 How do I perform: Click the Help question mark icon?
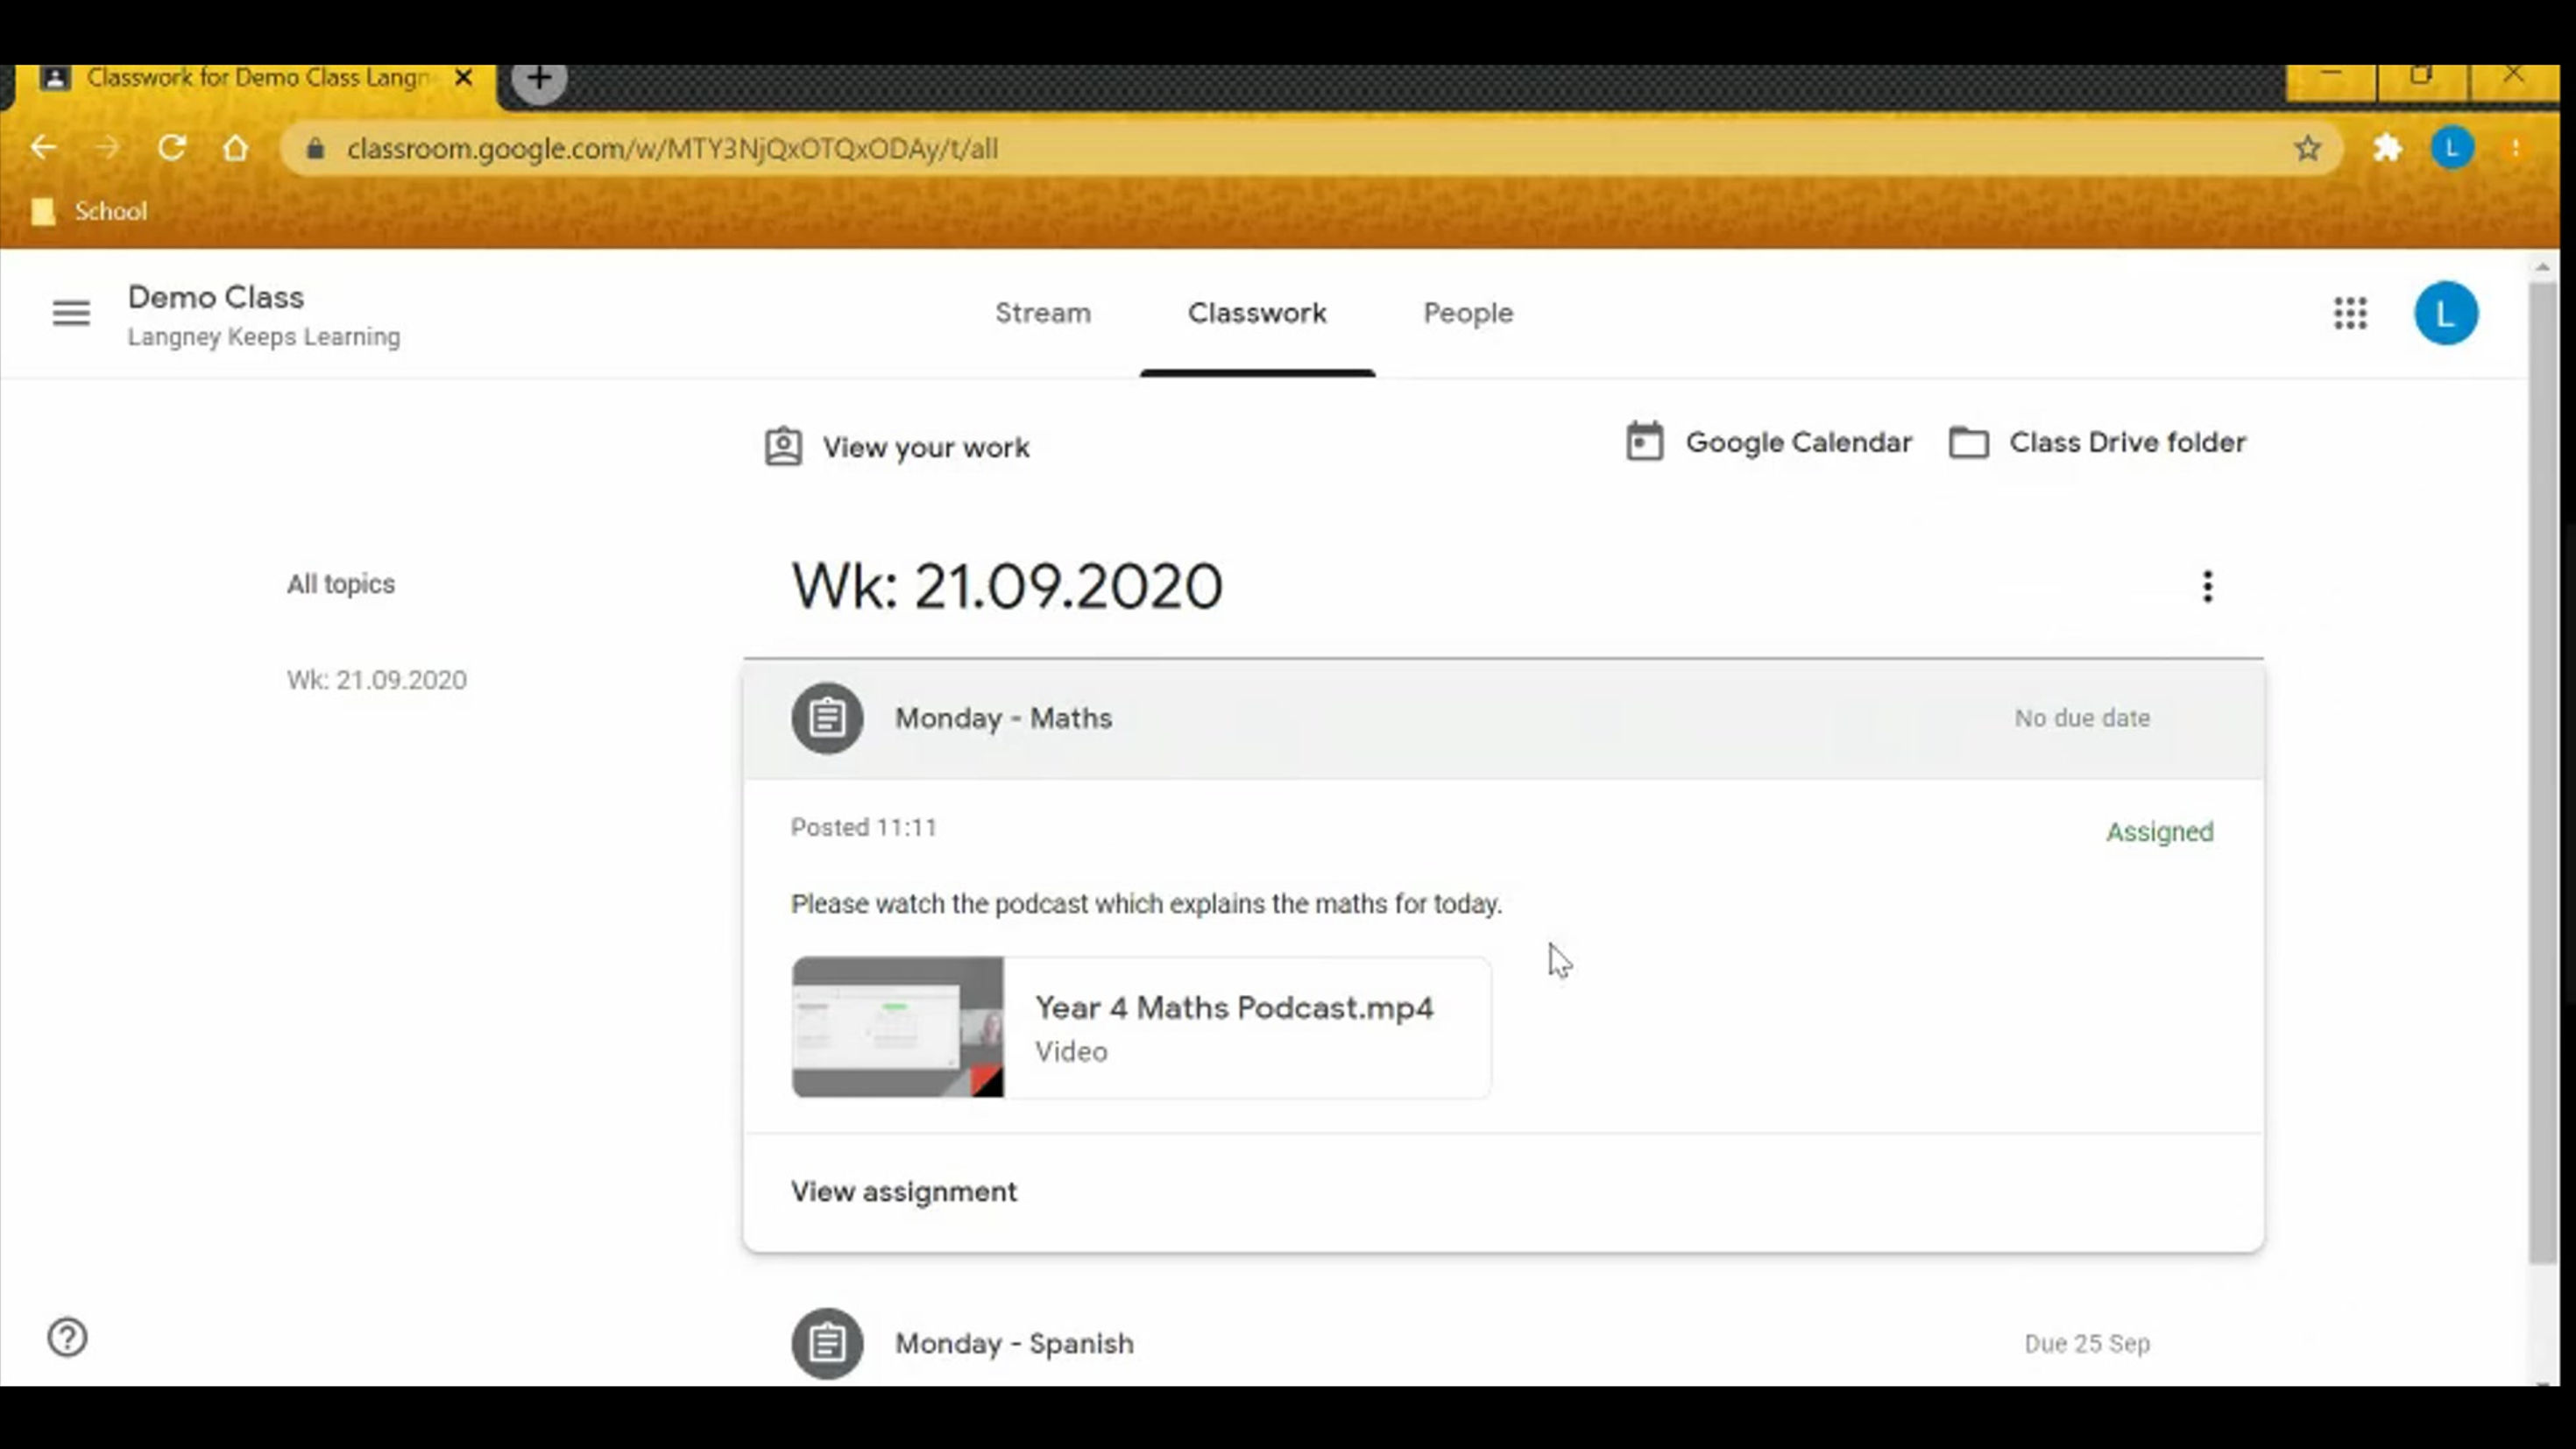[67, 1337]
